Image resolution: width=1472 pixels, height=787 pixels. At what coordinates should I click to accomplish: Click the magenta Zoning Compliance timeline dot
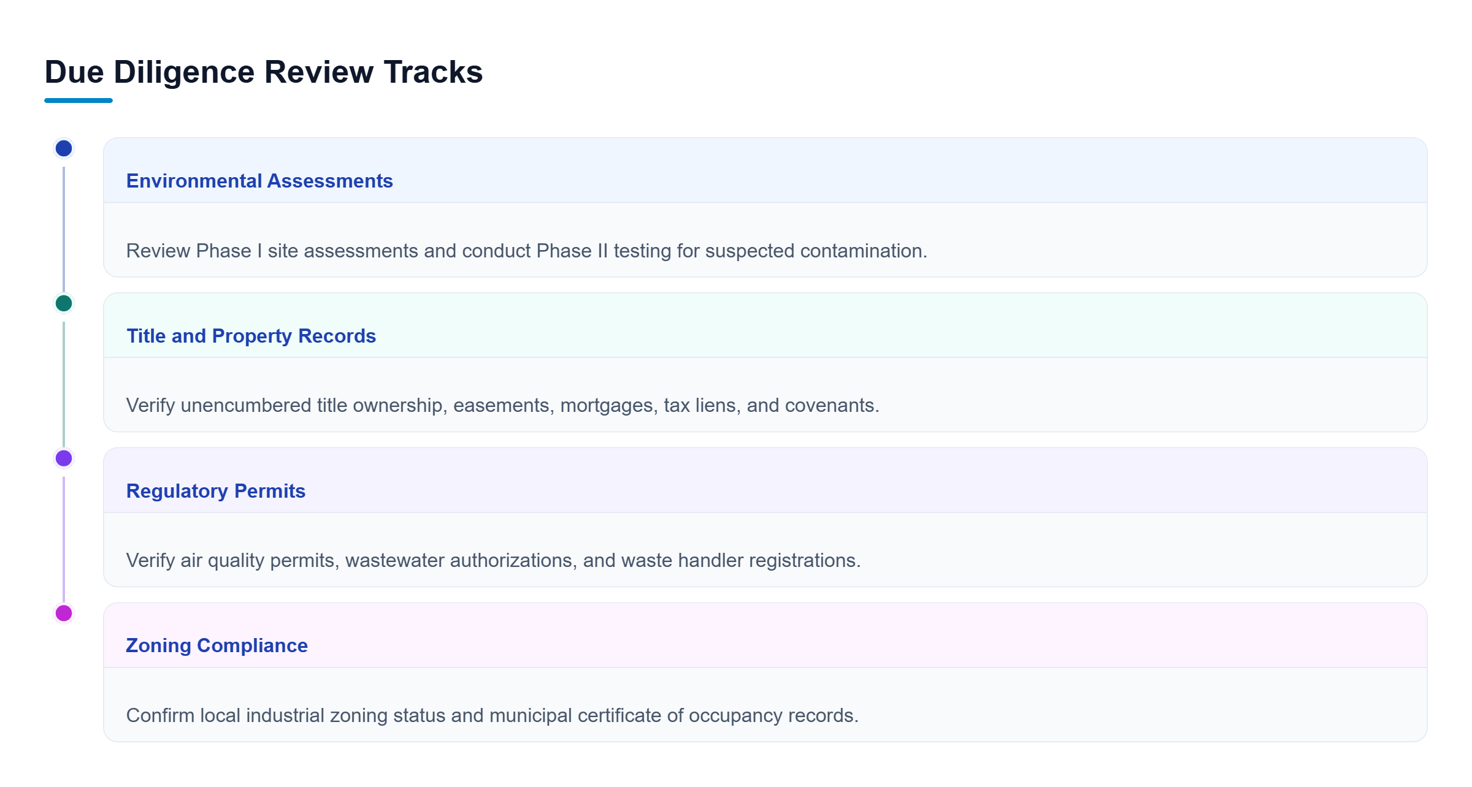(x=64, y=613)
